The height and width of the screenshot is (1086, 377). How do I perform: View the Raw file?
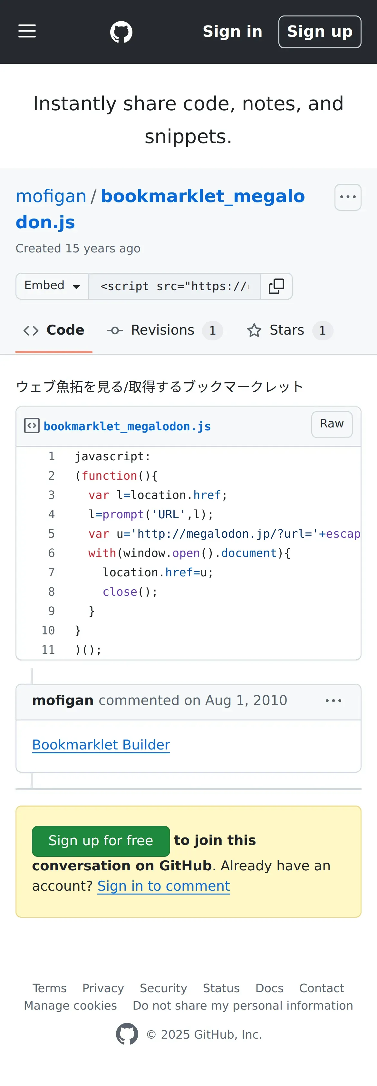click(332, 424)
